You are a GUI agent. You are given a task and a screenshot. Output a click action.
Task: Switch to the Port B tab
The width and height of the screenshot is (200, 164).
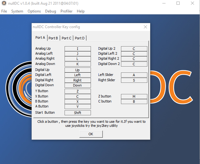(53, 38)
